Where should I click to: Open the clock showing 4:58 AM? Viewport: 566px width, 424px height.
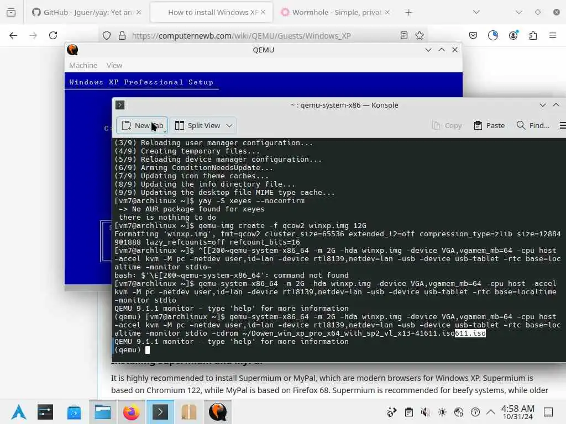[x=517, y=412]
